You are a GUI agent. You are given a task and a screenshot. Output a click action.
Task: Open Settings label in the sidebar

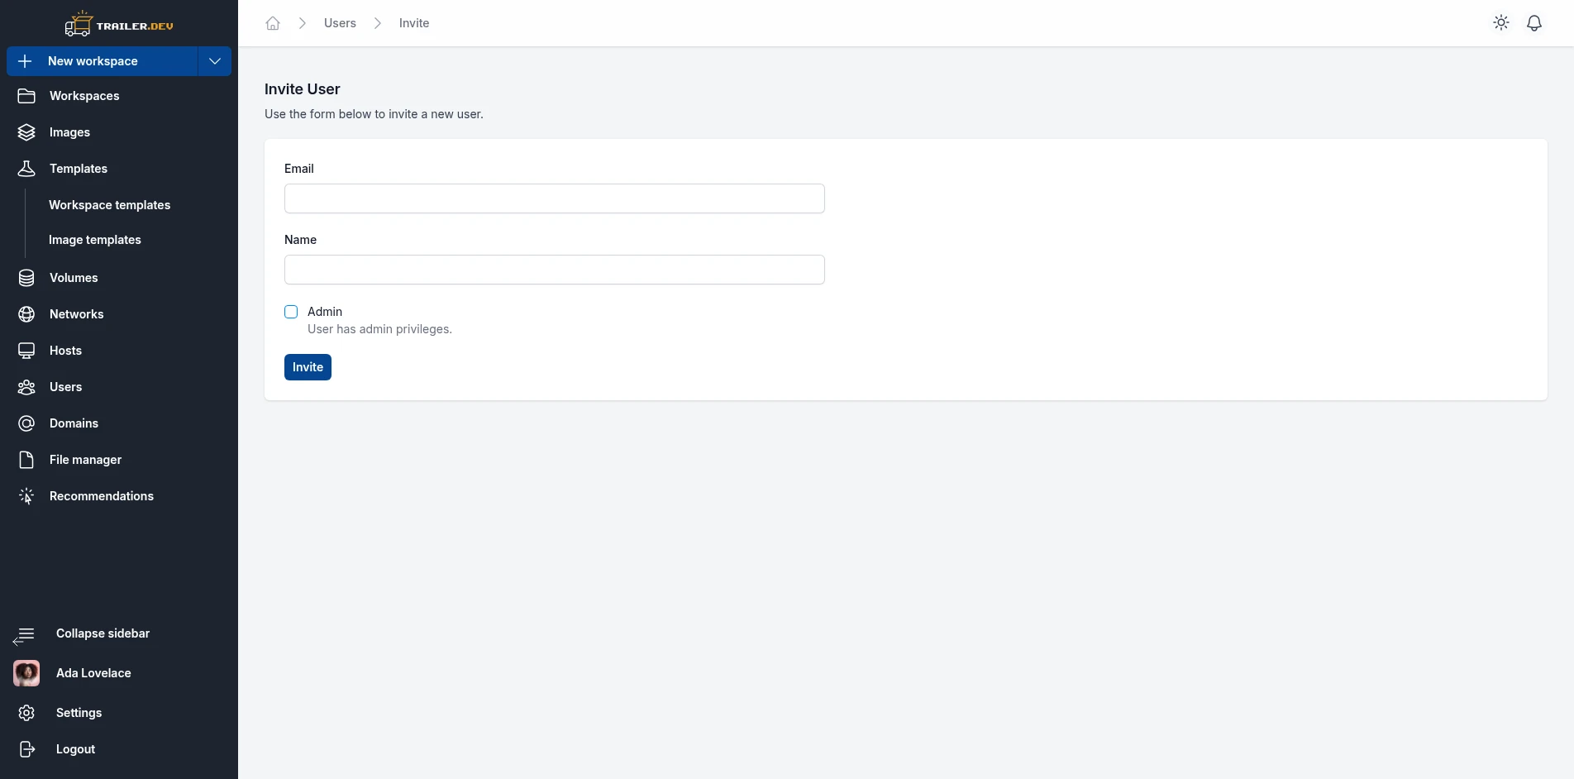(x=79, y=713)
